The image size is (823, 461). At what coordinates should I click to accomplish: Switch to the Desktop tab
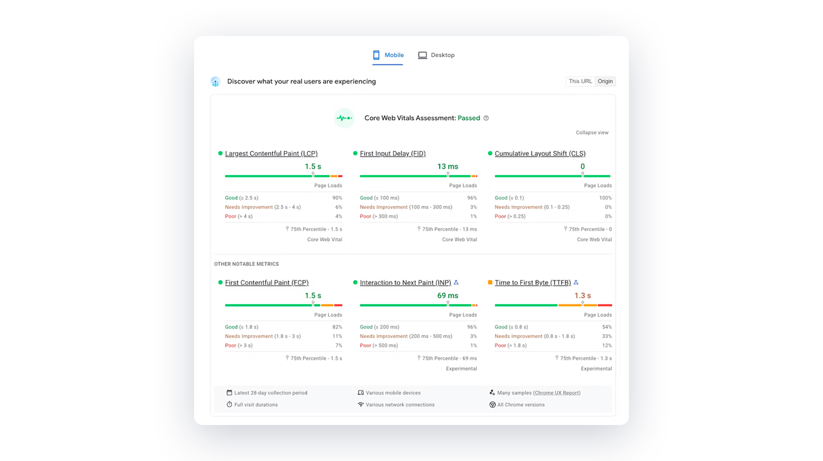(x=436, y=55)
